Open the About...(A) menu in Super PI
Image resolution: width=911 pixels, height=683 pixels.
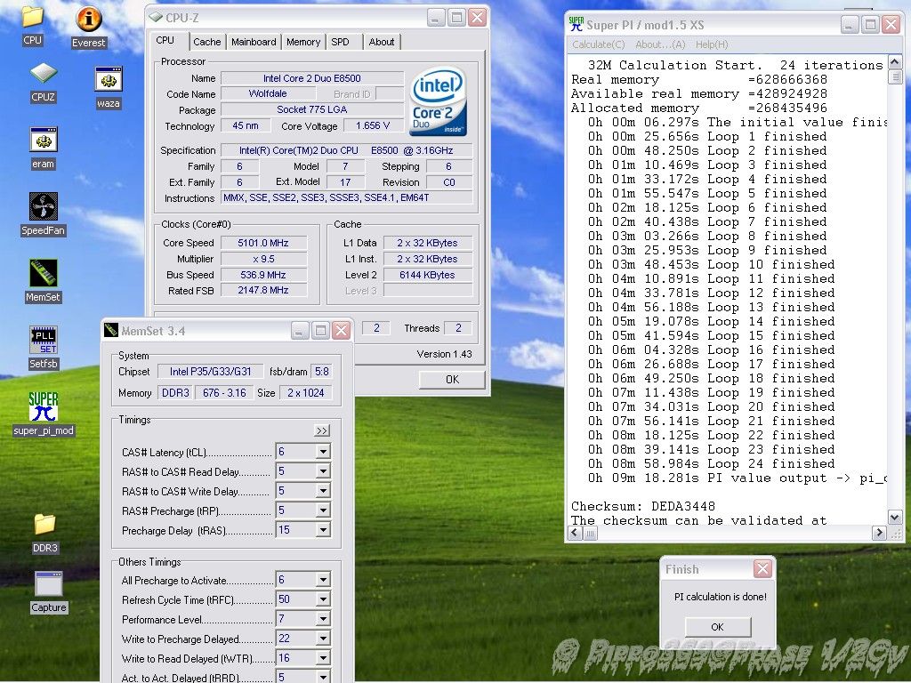pos(660,44)
